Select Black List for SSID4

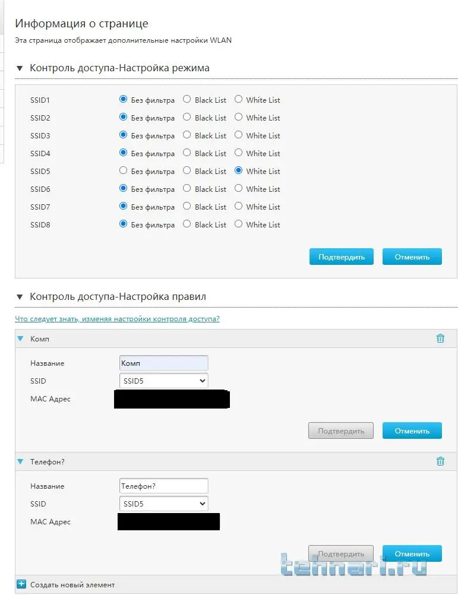point(187,153)
